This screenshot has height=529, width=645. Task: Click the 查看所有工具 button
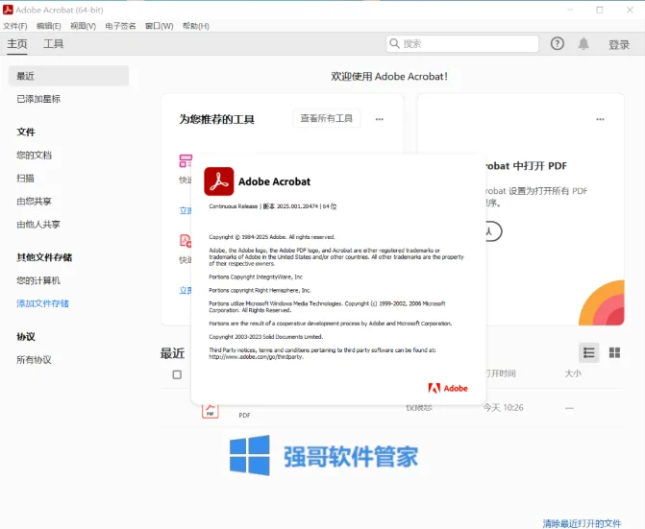327,118
